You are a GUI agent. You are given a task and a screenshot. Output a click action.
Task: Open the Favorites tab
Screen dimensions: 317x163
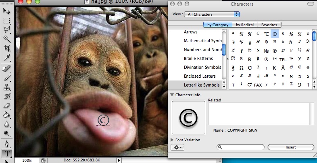[x=269, y=25]
